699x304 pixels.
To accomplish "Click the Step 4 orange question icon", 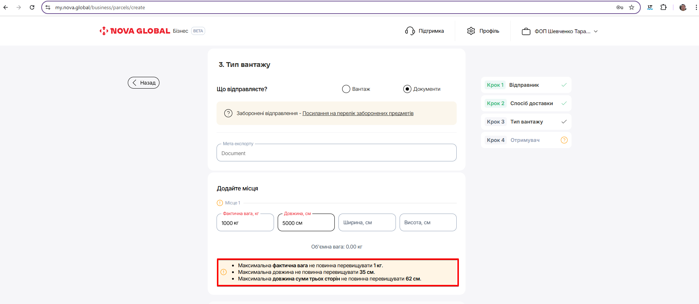I will pos(564,140).
